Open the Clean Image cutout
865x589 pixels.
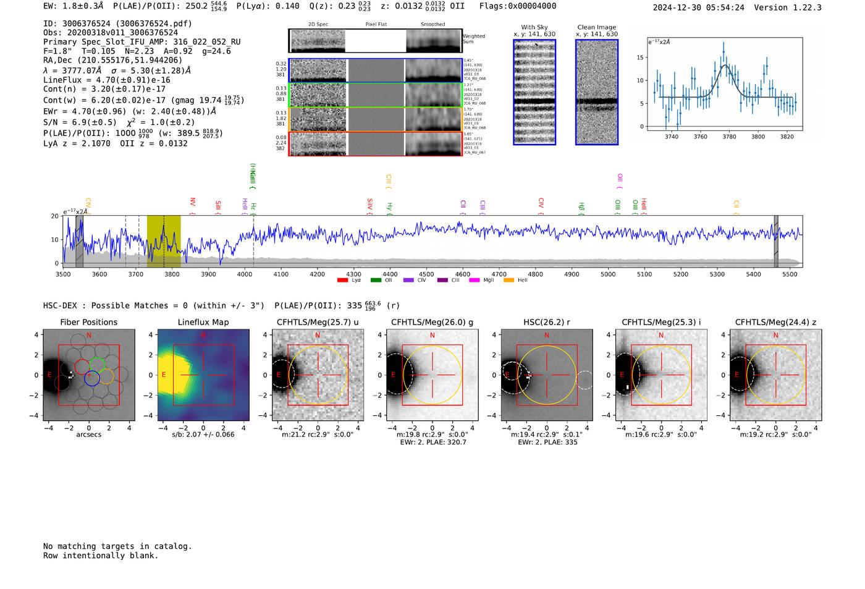(597, 92)
